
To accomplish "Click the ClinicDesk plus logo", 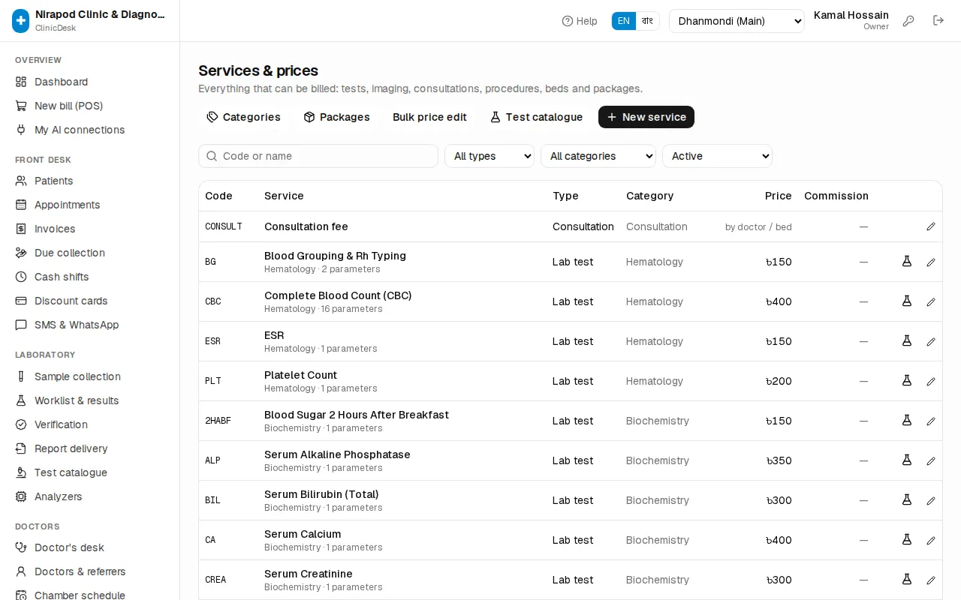I will click(21, 21).
